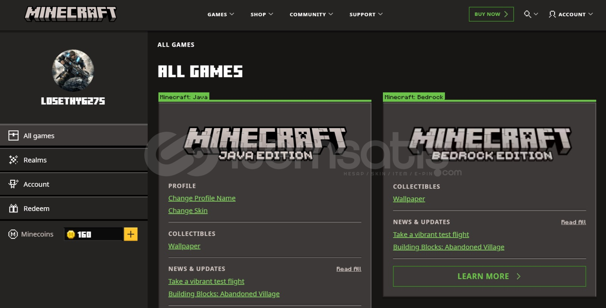Click the profile avatar picture
Image resolution: width=606 pixels, height=308 pixels.
[x=73, y=70]
